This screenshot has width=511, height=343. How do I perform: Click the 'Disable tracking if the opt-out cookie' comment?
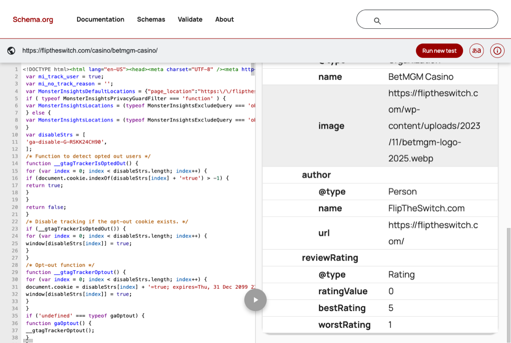107,221
